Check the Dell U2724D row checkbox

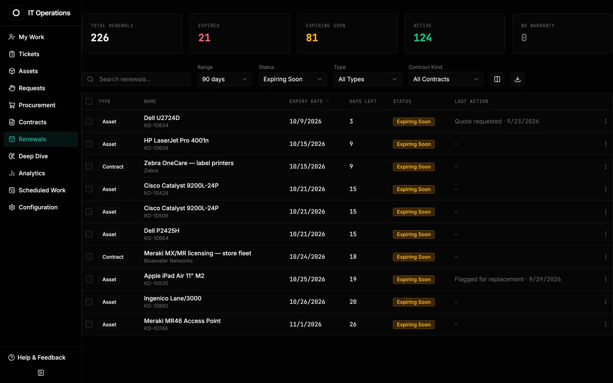coord(89,121)
